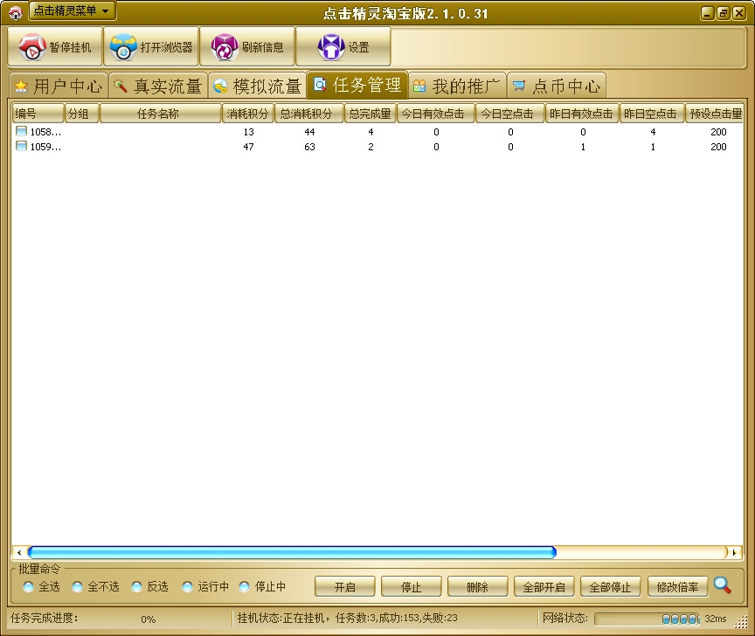Click the magnifier search icon beside 修改倍率
755x636 pixels.
pos(722,585)
